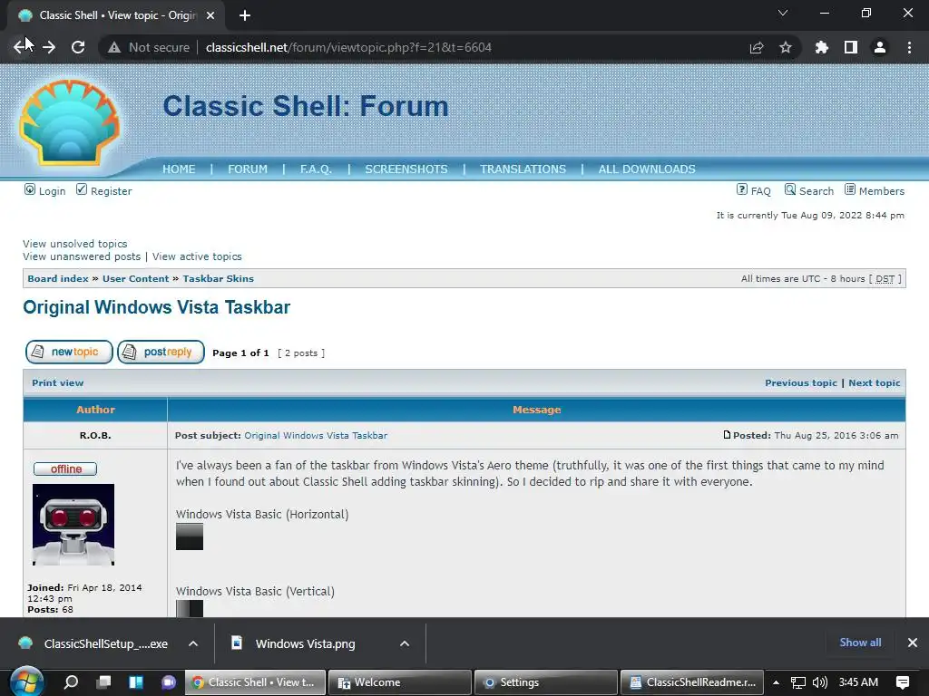929x696 pixels.
Task: Go to Previous topic link
Action: (x=801, y=383)
